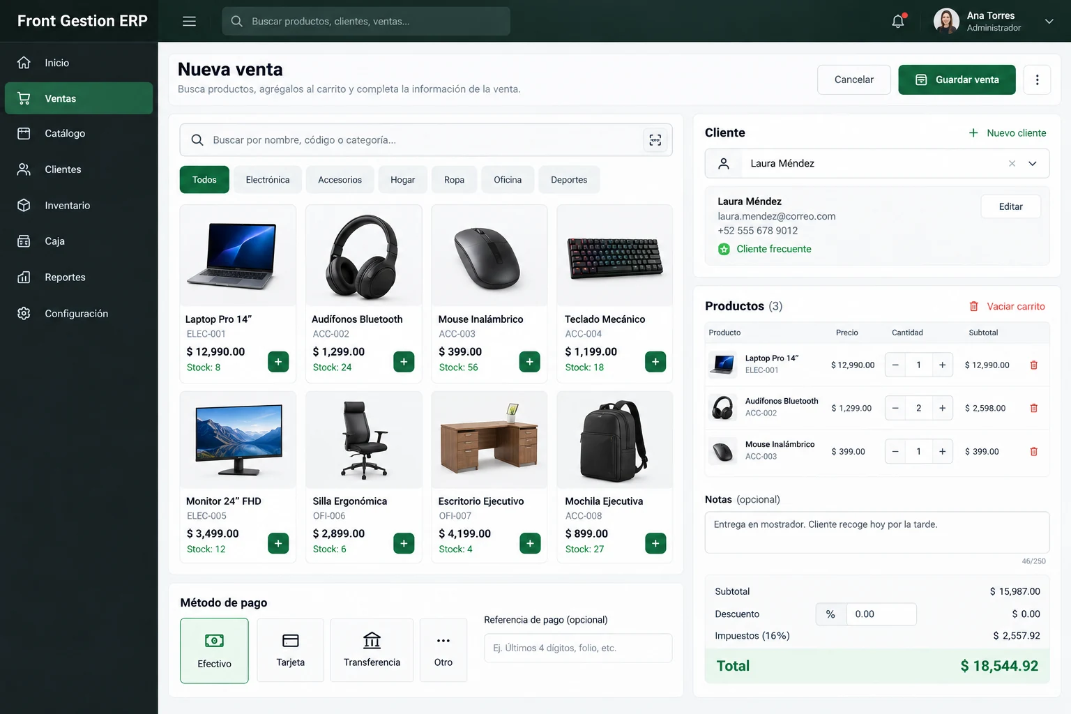The width and height of the screenshot is (1071, 714).
Task: Toggle the hamburger sidebar menu
Action: pos(189,21)
